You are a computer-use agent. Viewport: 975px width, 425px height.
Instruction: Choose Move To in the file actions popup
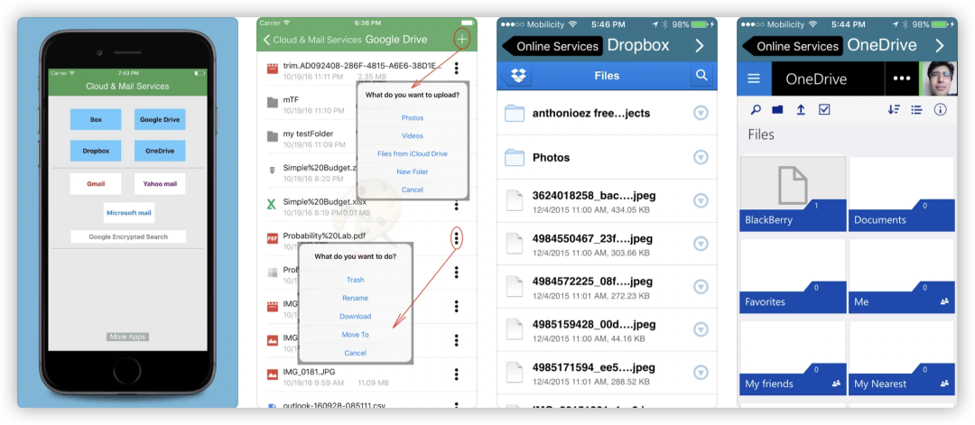click(355, 334)
